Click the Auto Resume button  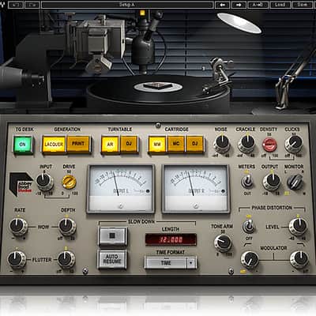pyautogui.click(x=112, y=259)
